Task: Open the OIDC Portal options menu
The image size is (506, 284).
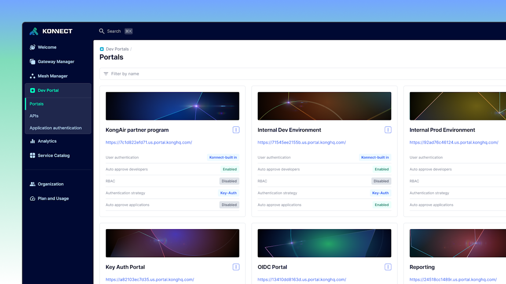Action: click(x=388, y=266)
